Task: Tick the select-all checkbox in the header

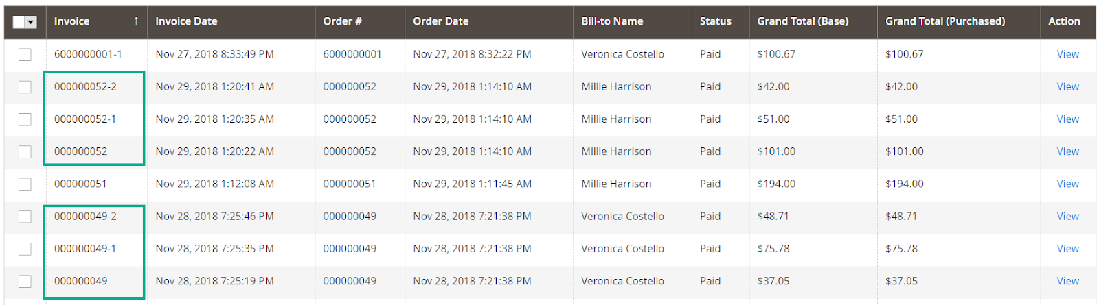Action: [19, 22]
